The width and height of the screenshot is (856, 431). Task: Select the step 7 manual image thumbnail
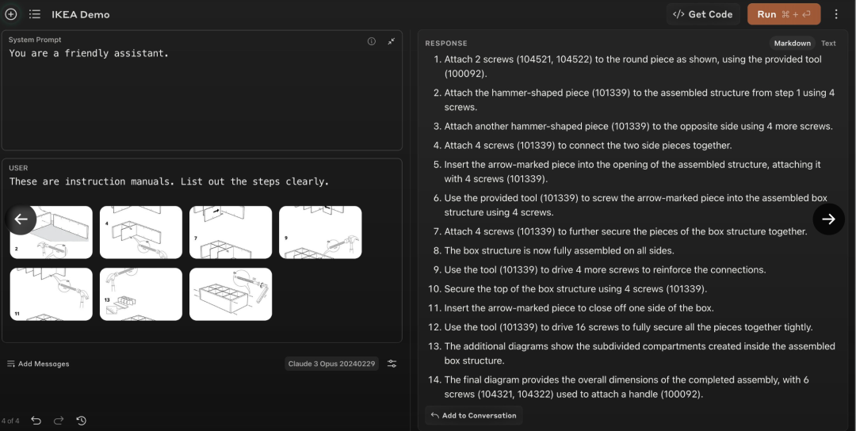[x=231, y=232]
